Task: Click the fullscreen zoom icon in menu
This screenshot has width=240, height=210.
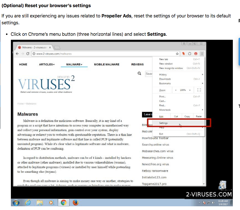Action: click(x=199, y=90)
